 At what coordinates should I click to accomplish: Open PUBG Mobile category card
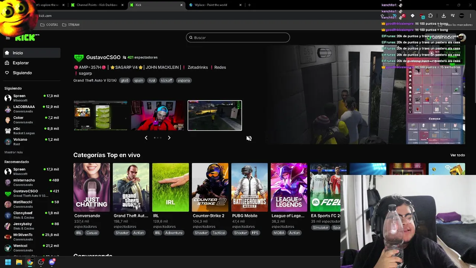[x=249, y=187]
